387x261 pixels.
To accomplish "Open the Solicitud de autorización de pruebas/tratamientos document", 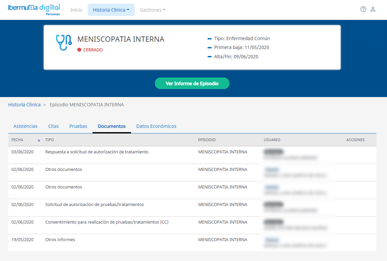I will (x=95, y=205).
